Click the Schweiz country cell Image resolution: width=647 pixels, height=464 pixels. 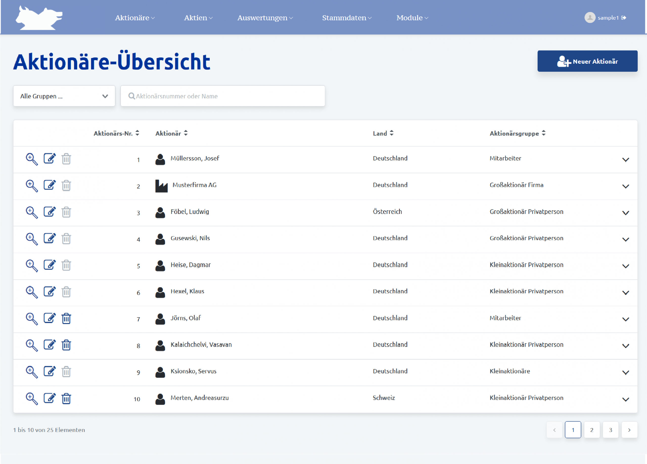[x=384, y=398]
